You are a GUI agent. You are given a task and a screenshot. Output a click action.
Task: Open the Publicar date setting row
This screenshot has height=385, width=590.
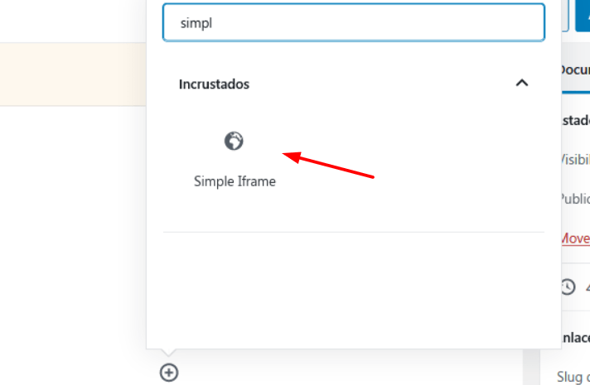[576, 199]
